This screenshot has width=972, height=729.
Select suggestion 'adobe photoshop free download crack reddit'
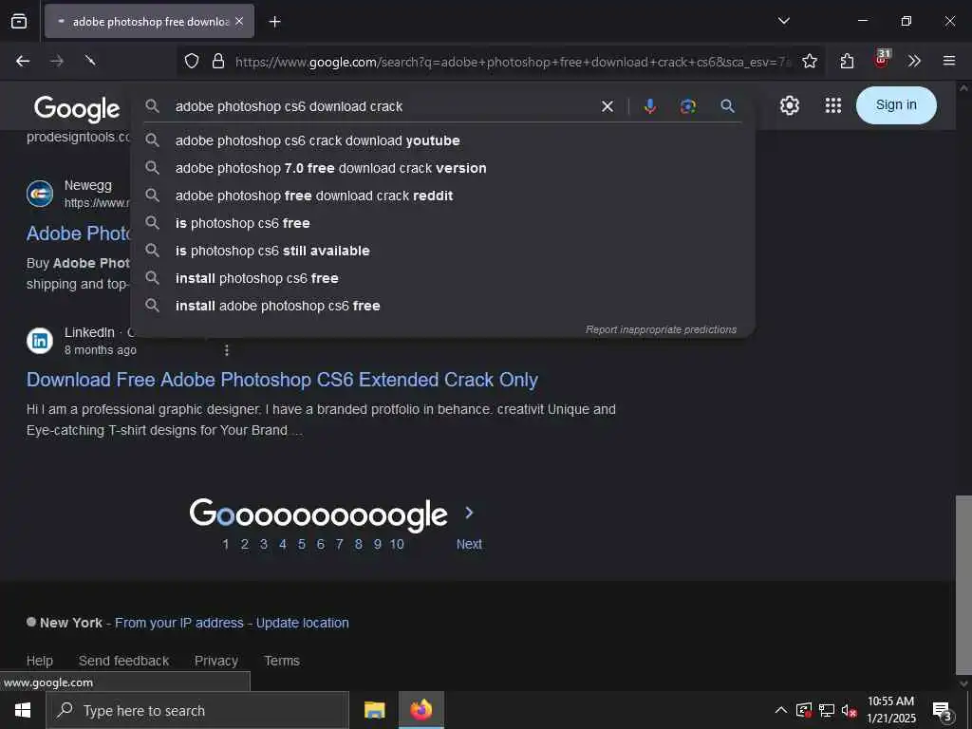coord(442,196)
